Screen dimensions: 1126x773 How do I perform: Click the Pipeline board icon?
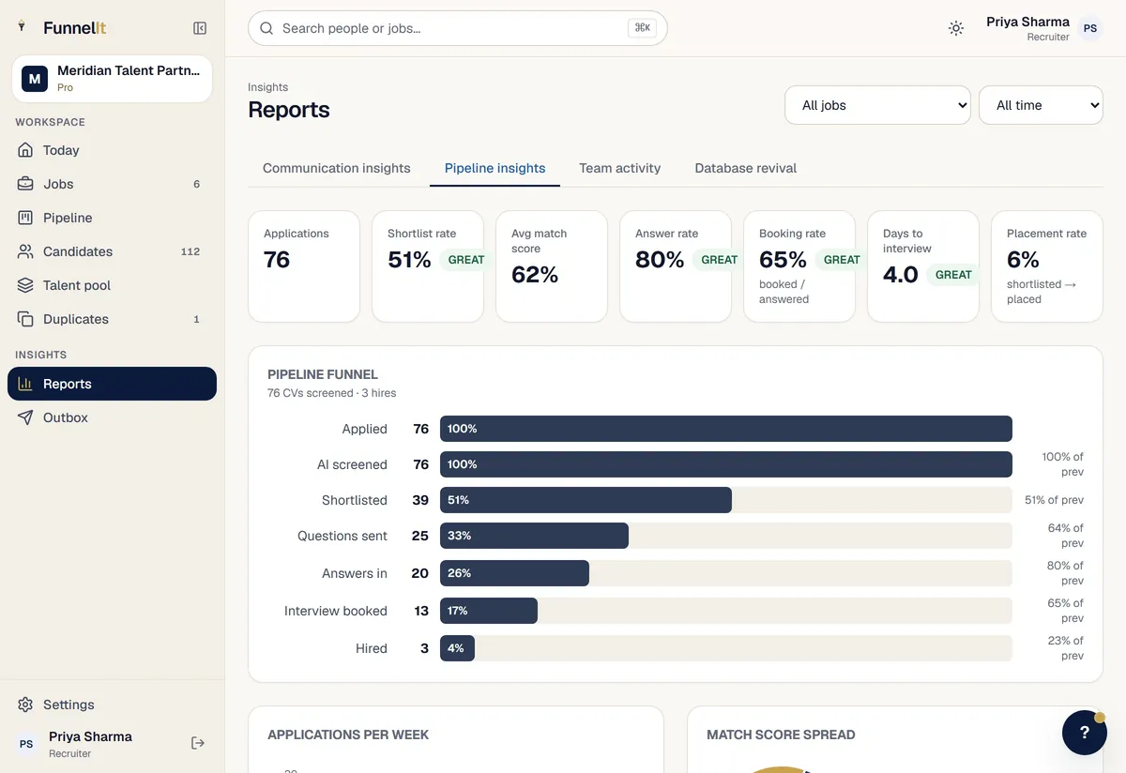click(x=25, y=218)
